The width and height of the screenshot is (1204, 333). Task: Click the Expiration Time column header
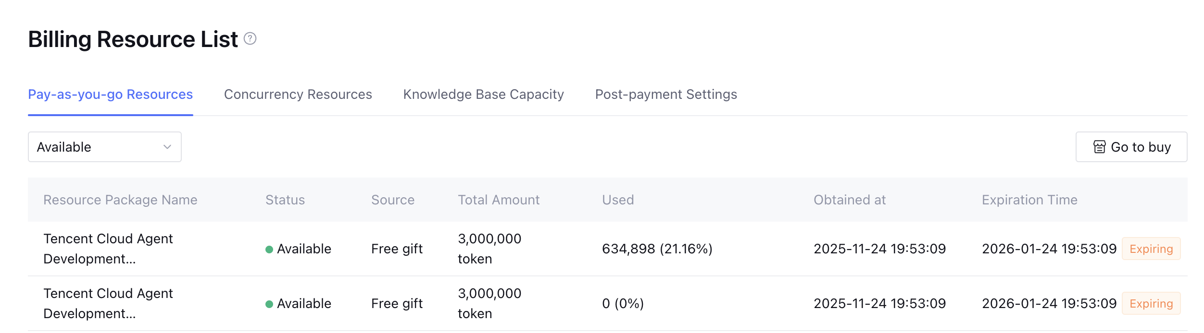pyautogui.click(x=1029, y=200)
